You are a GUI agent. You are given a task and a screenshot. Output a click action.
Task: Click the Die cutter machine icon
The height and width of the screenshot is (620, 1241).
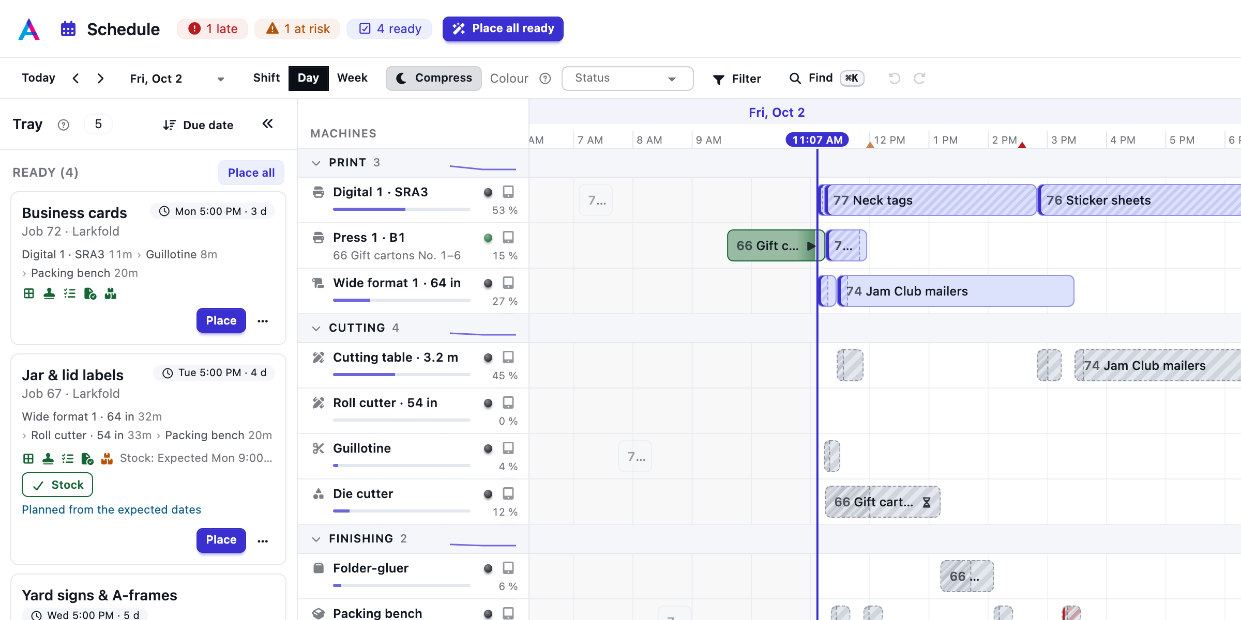[x=319, y=494]
